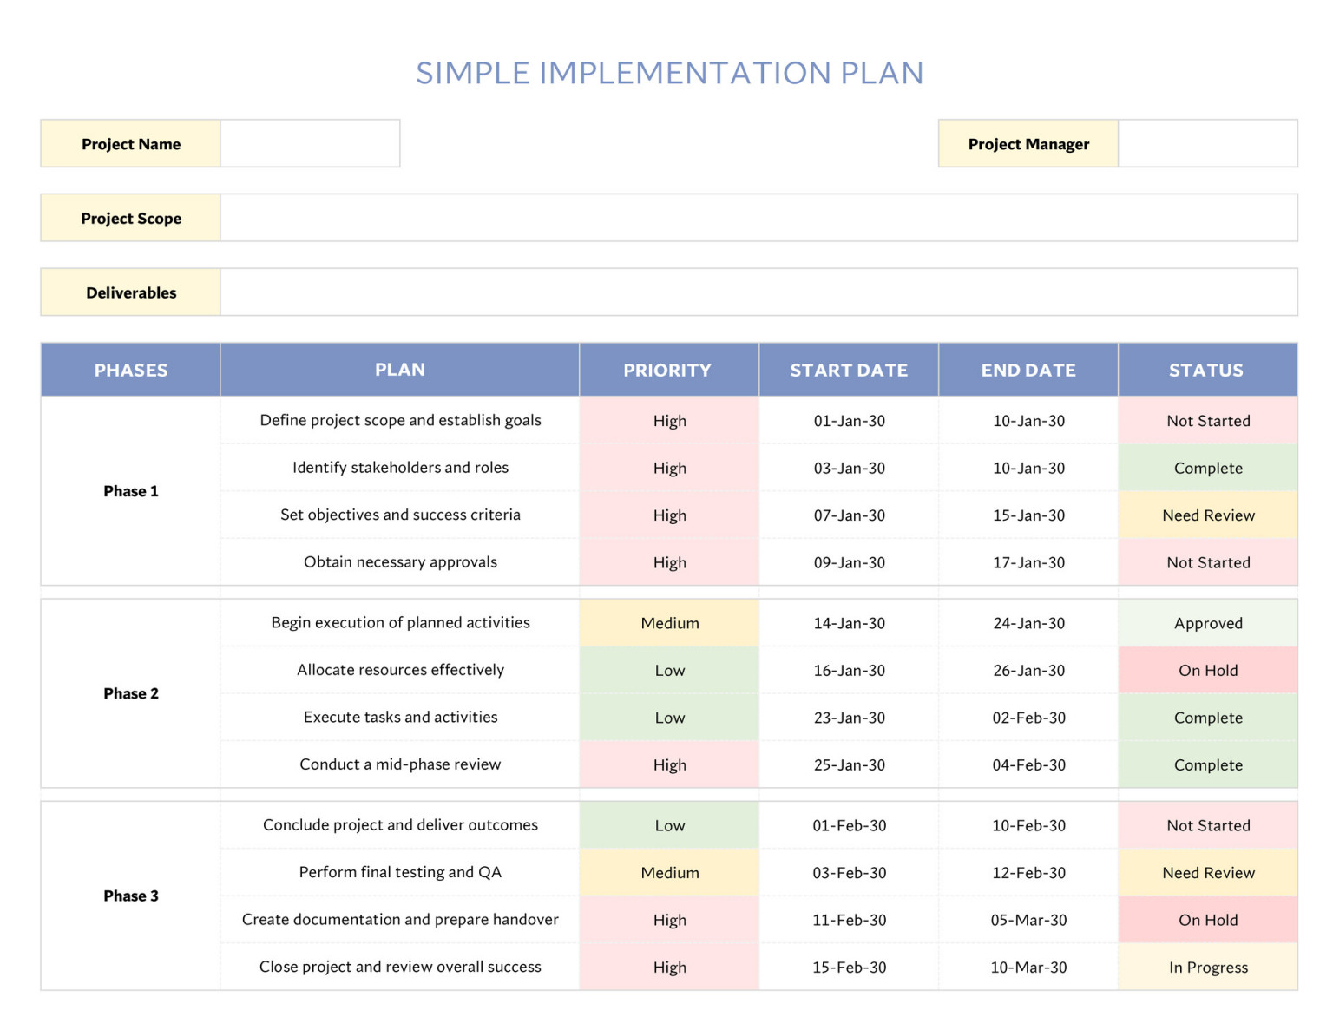The height and width of the screenshot is (1030, 1333).
Task: Click the Approved status for execution activities
Action: [x=1207, y=622]
